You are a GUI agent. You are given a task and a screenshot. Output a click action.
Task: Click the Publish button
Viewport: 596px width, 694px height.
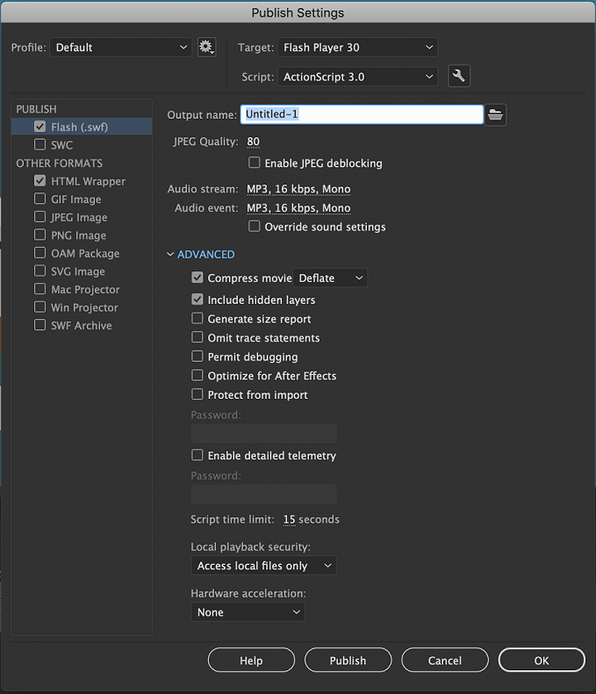pyautogui.click(x=348, y=661)
